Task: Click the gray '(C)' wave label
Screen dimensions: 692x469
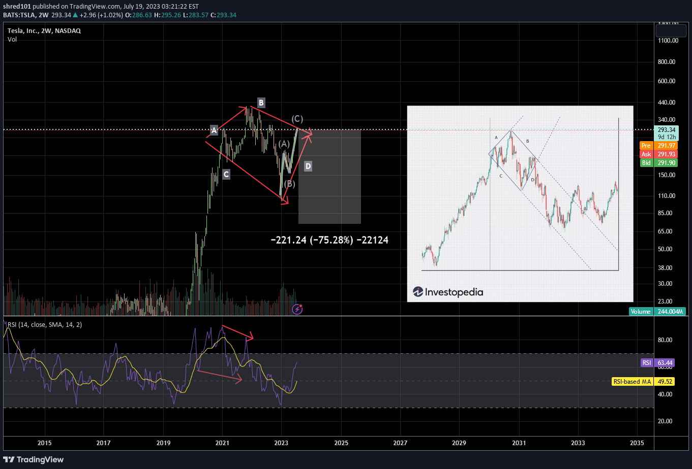Action: click(x=297, y=119)
